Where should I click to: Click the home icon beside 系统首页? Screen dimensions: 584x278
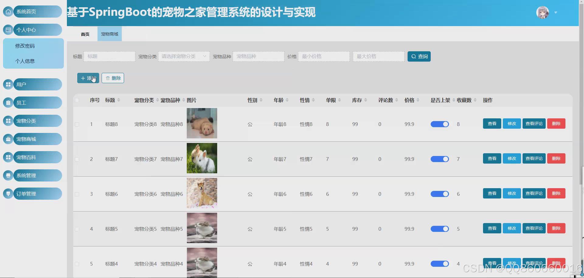click(x=8, y=12)
